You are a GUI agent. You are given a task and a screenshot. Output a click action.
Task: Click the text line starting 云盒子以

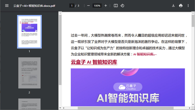click(x=128, y=48)
